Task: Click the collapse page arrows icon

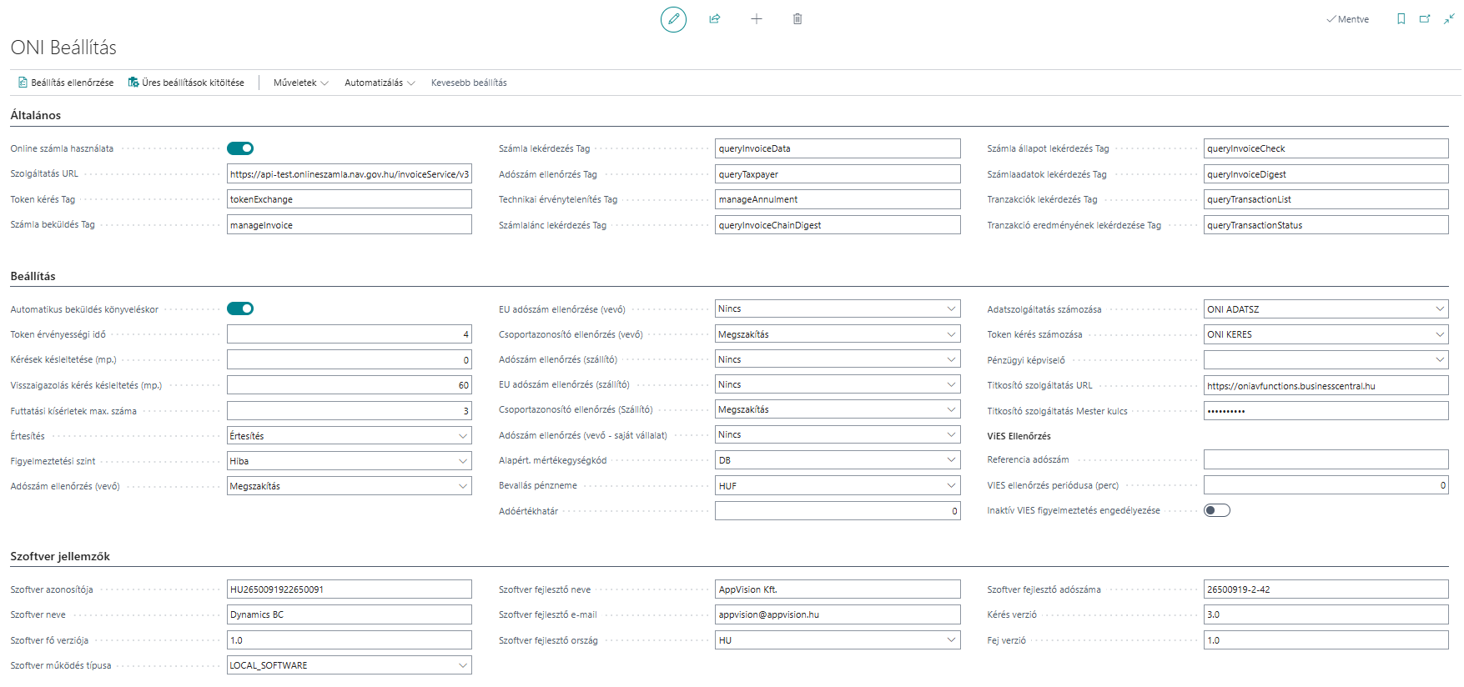Action: pos(1450,18)
